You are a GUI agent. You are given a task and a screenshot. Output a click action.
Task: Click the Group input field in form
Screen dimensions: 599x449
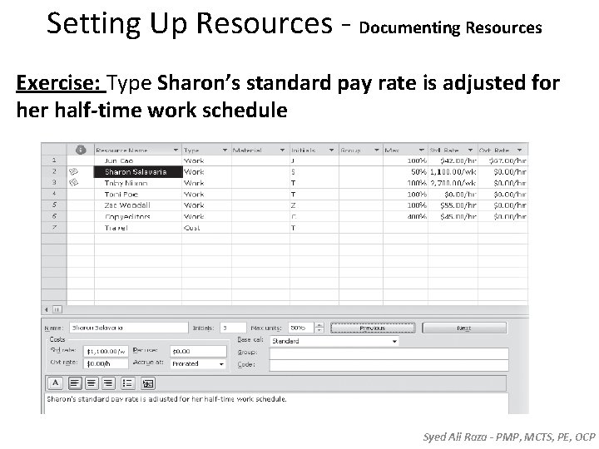pyautogui.click(x=389, y=353)
